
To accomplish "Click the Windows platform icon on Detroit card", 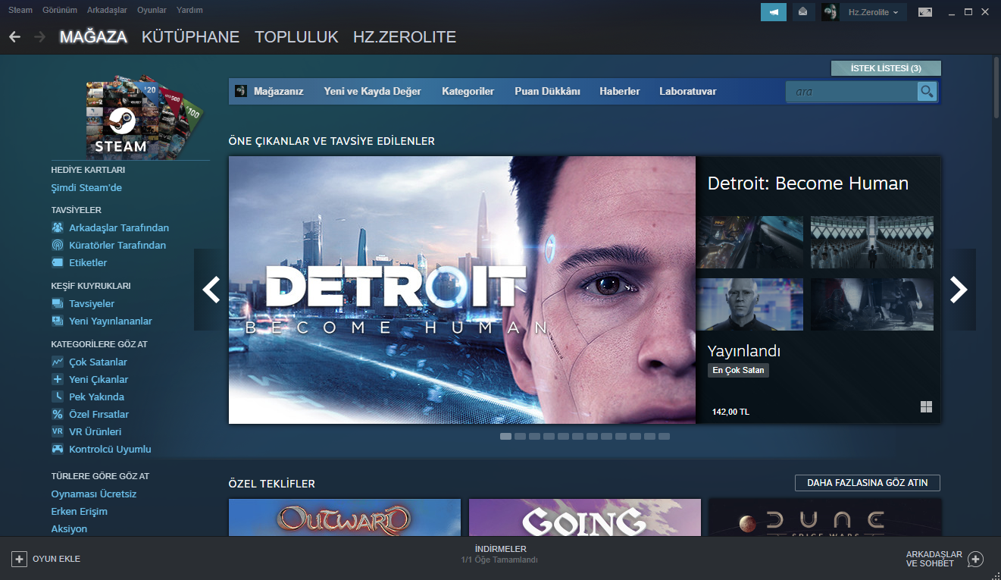I will [926, 407].
